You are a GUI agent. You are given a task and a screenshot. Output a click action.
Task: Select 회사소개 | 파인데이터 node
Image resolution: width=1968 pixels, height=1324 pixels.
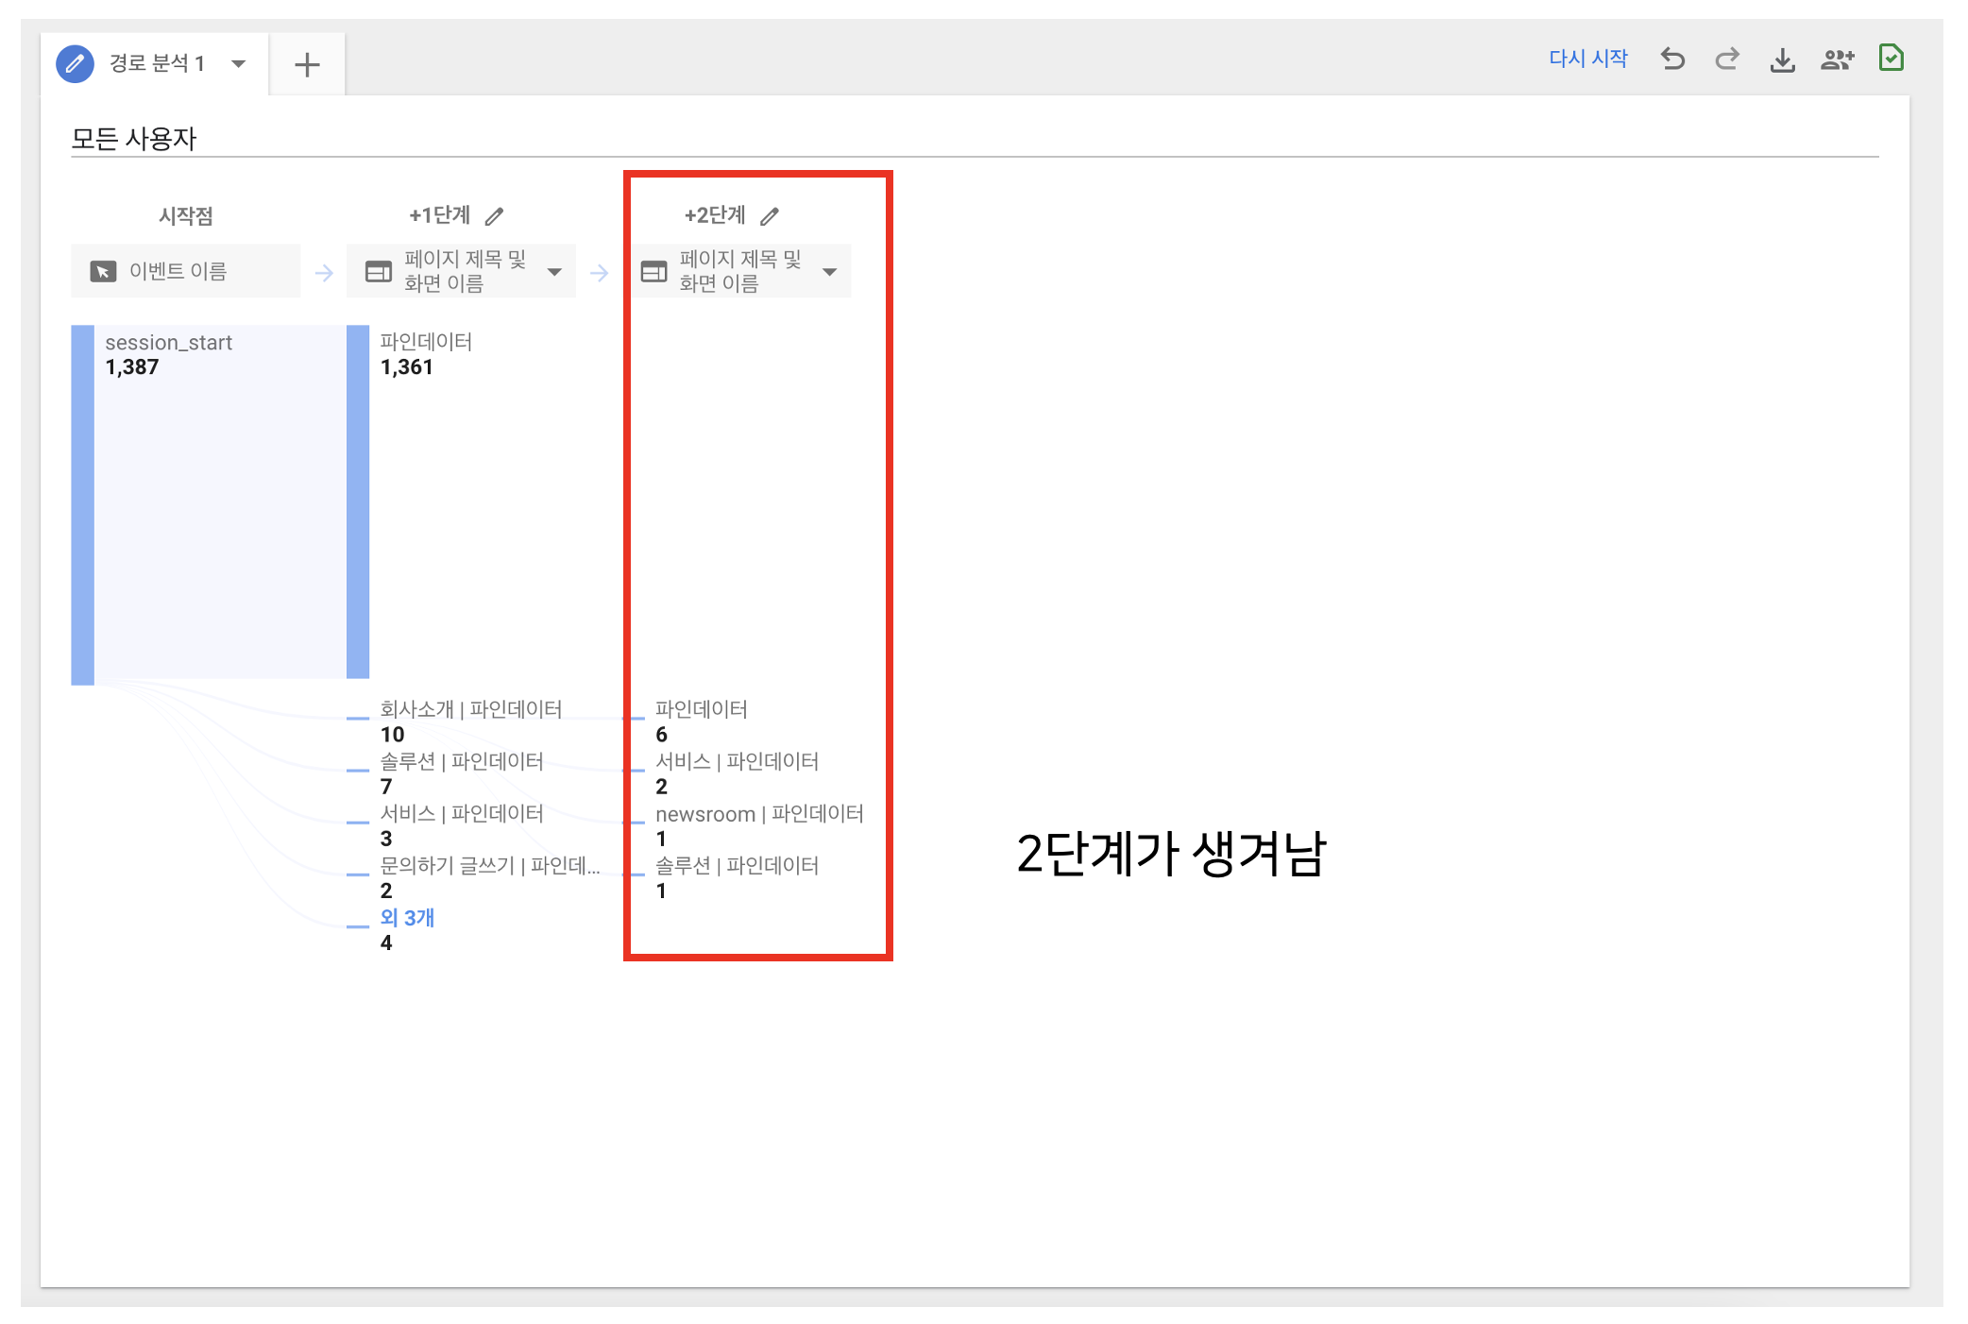click(470, 709)
